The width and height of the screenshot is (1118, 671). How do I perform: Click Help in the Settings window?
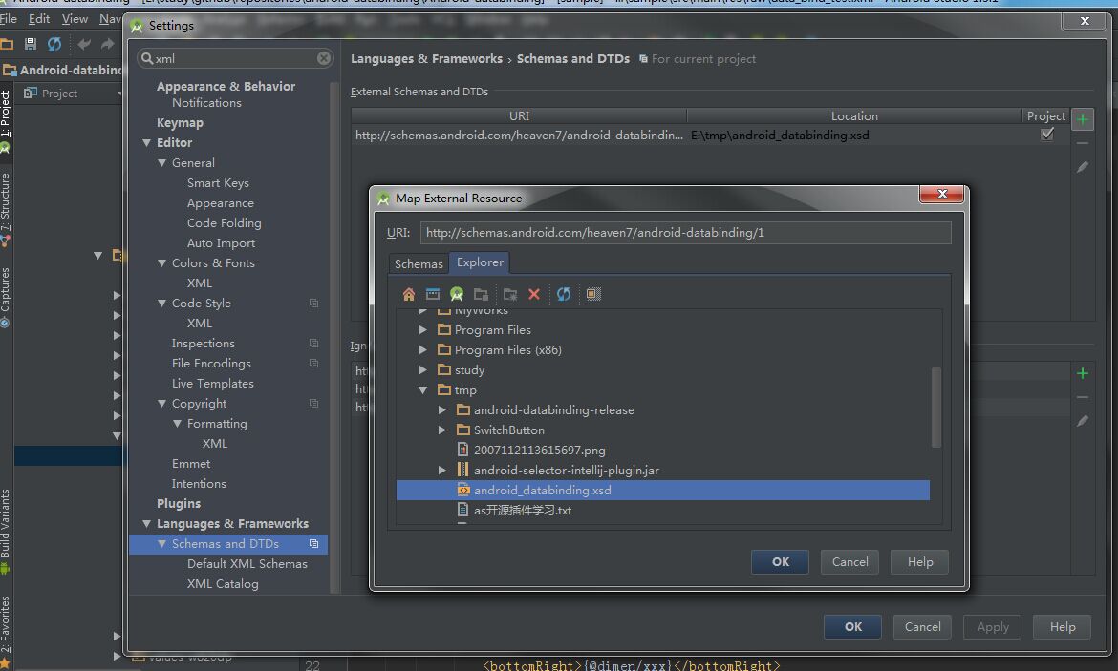[1063, 627]
